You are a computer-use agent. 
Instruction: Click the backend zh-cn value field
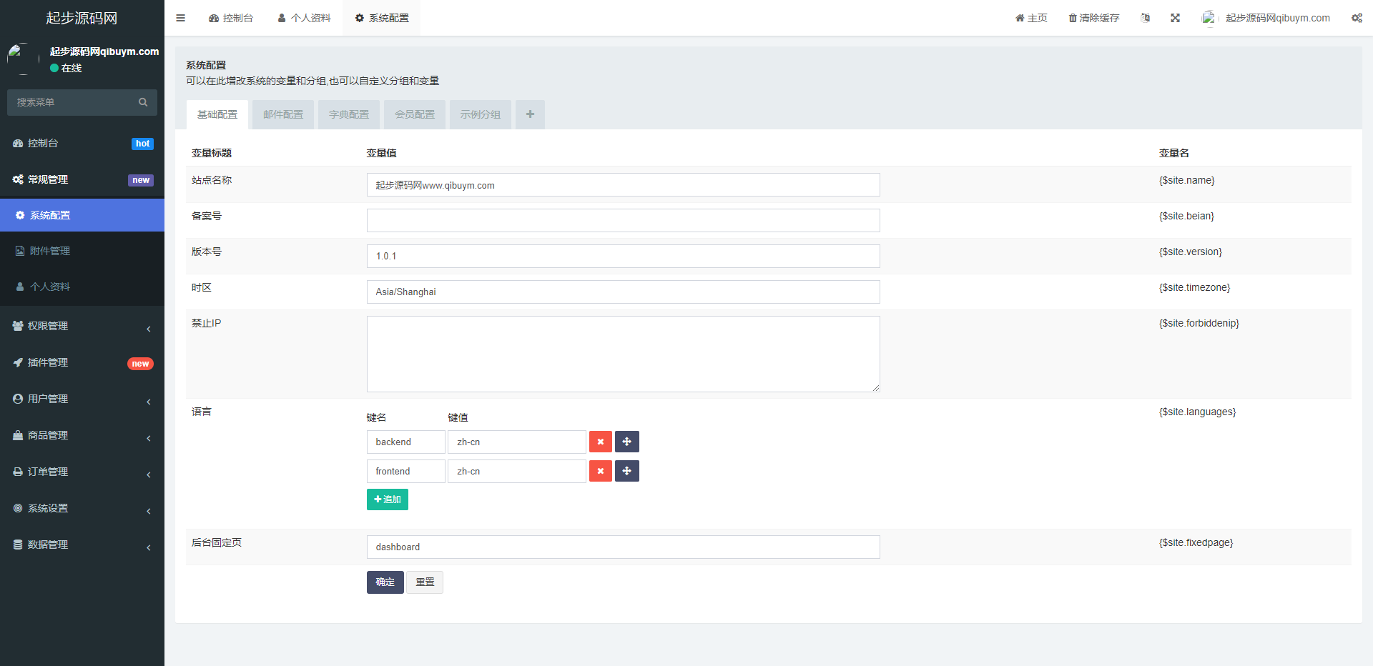(x=517, y=442)
